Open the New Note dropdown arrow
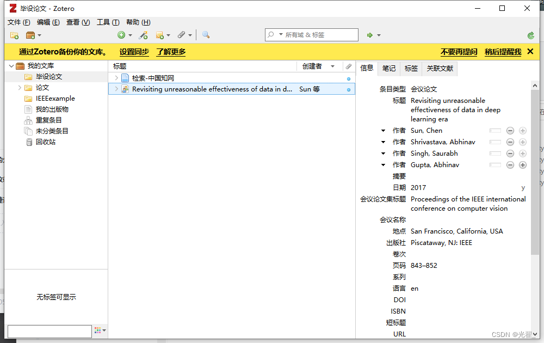Viewport: 544px width, 343px height. (168, 35)
